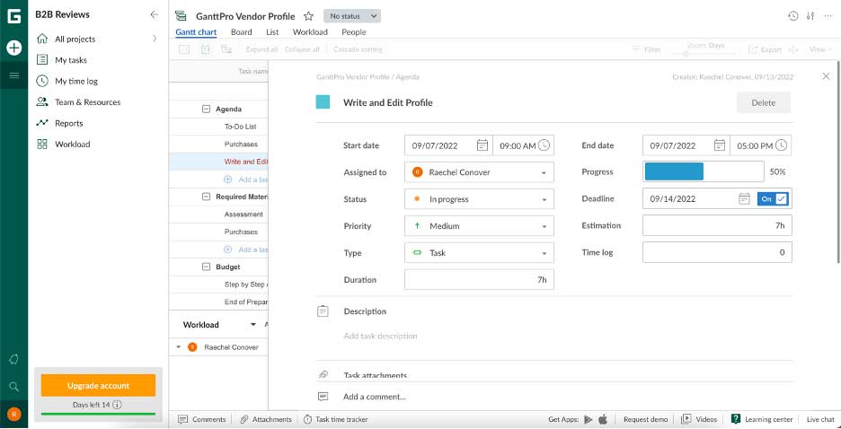The height and width of the screenshot is (429, 841).
Task: Star the GanttPro Vendor Profile project
Action: [308, 16]
